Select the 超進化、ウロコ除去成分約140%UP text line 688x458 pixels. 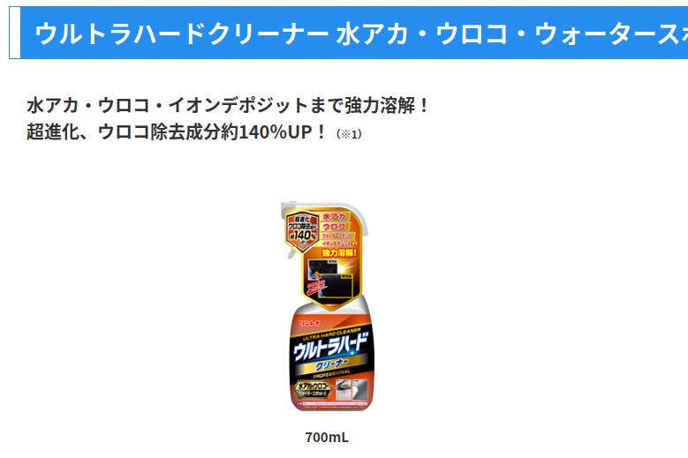(177, 131)
